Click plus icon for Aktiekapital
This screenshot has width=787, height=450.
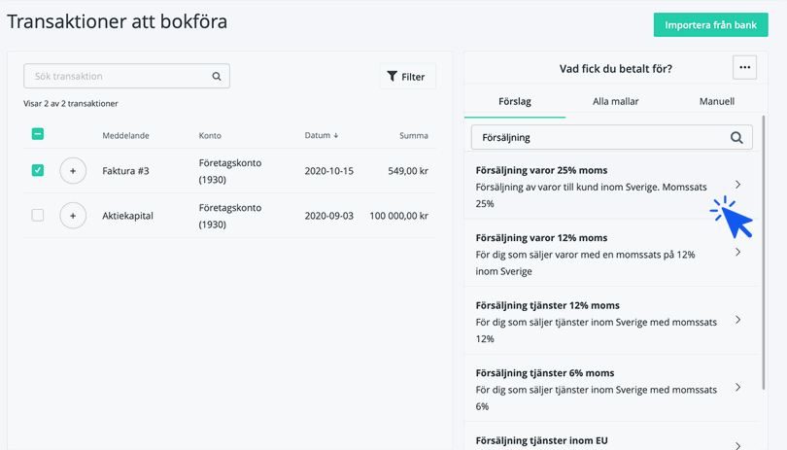tap(73, 216)
